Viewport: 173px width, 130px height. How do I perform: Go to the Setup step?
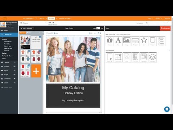(x=41, y=18)
